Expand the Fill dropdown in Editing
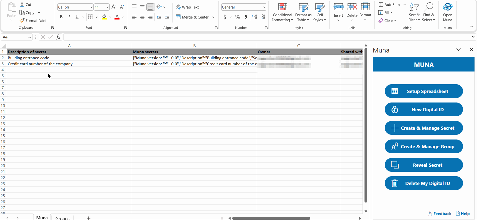Viewport: 478px width, 220px height. tap(391, 12)
